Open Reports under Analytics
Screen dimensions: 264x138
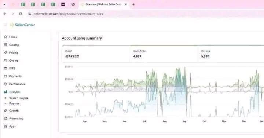[14, 103]
